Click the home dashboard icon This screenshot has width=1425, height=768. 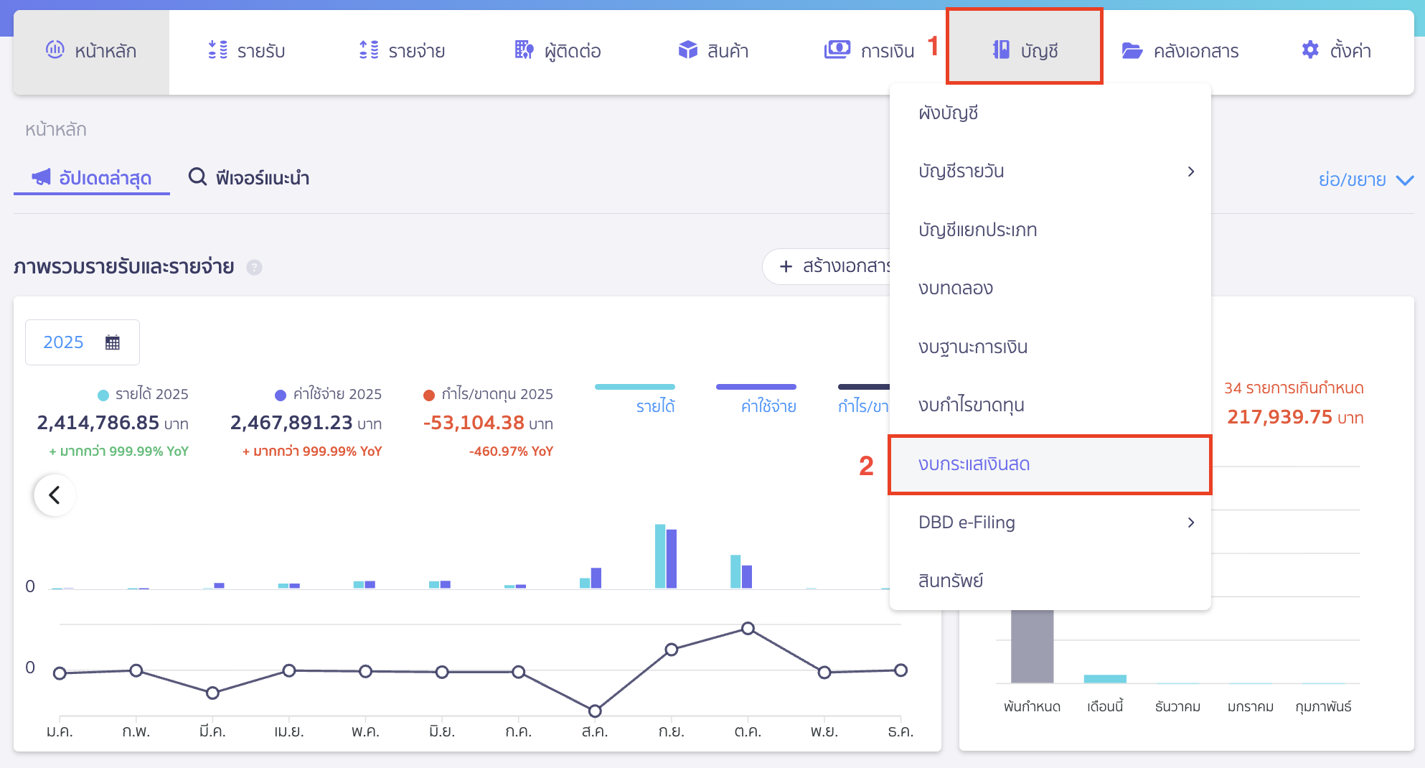click(55, 50)
